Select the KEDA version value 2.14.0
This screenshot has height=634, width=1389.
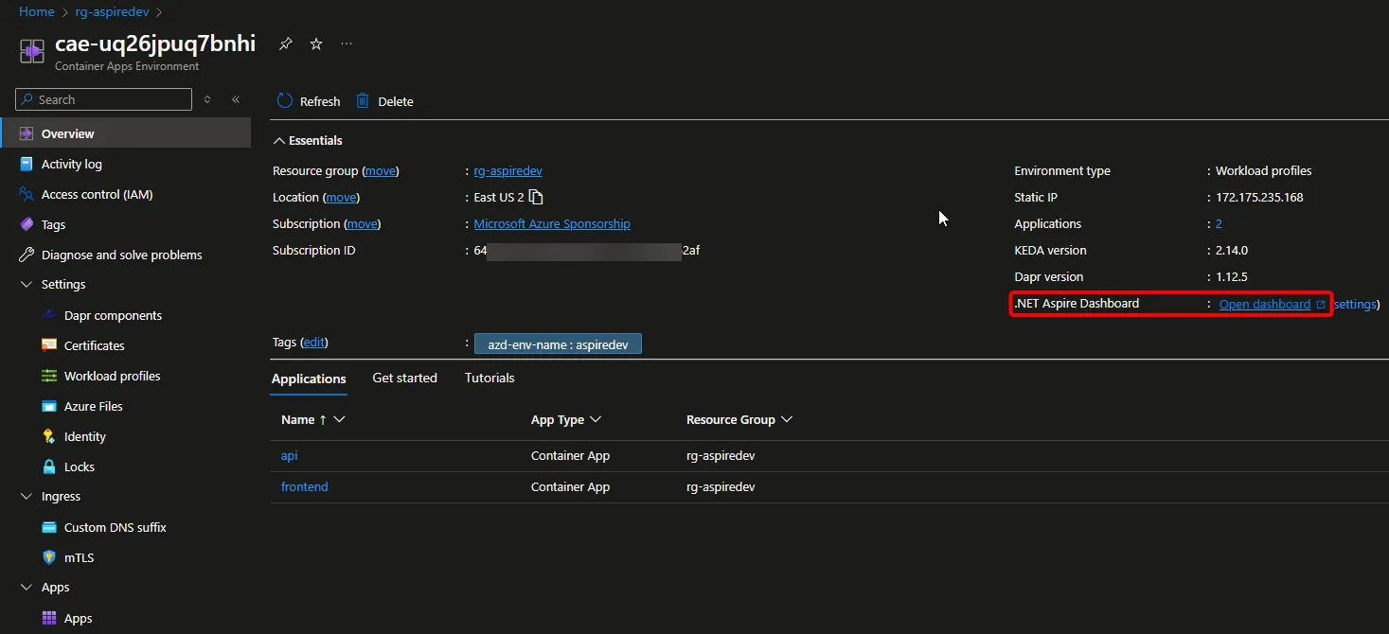pyautogui.click(x=1232, y=250)
